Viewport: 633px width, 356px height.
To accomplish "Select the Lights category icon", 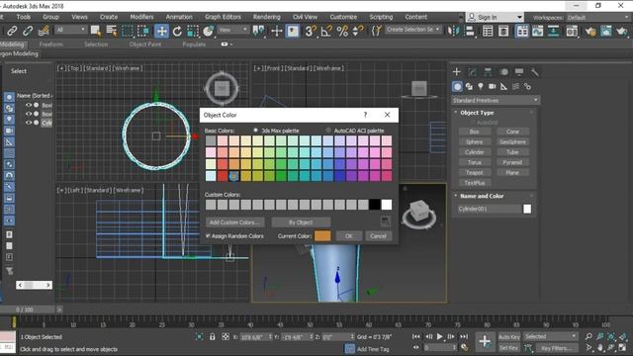I will (x=481, y=86).
